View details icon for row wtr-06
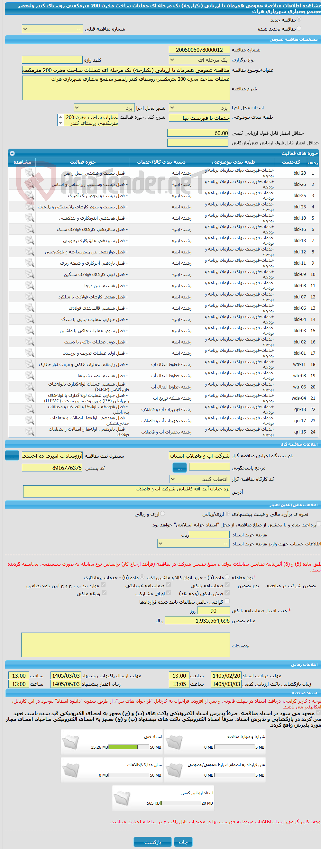Image resolution: width=321 pixels, height=849 pixels. (x=30, y=387)
